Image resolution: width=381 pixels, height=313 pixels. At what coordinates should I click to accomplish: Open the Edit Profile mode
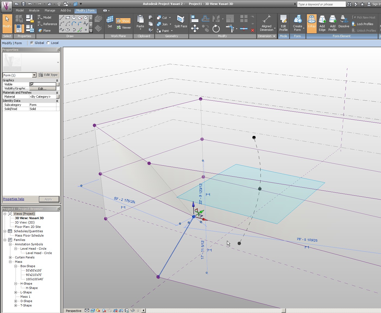click(x=283, y=23)
